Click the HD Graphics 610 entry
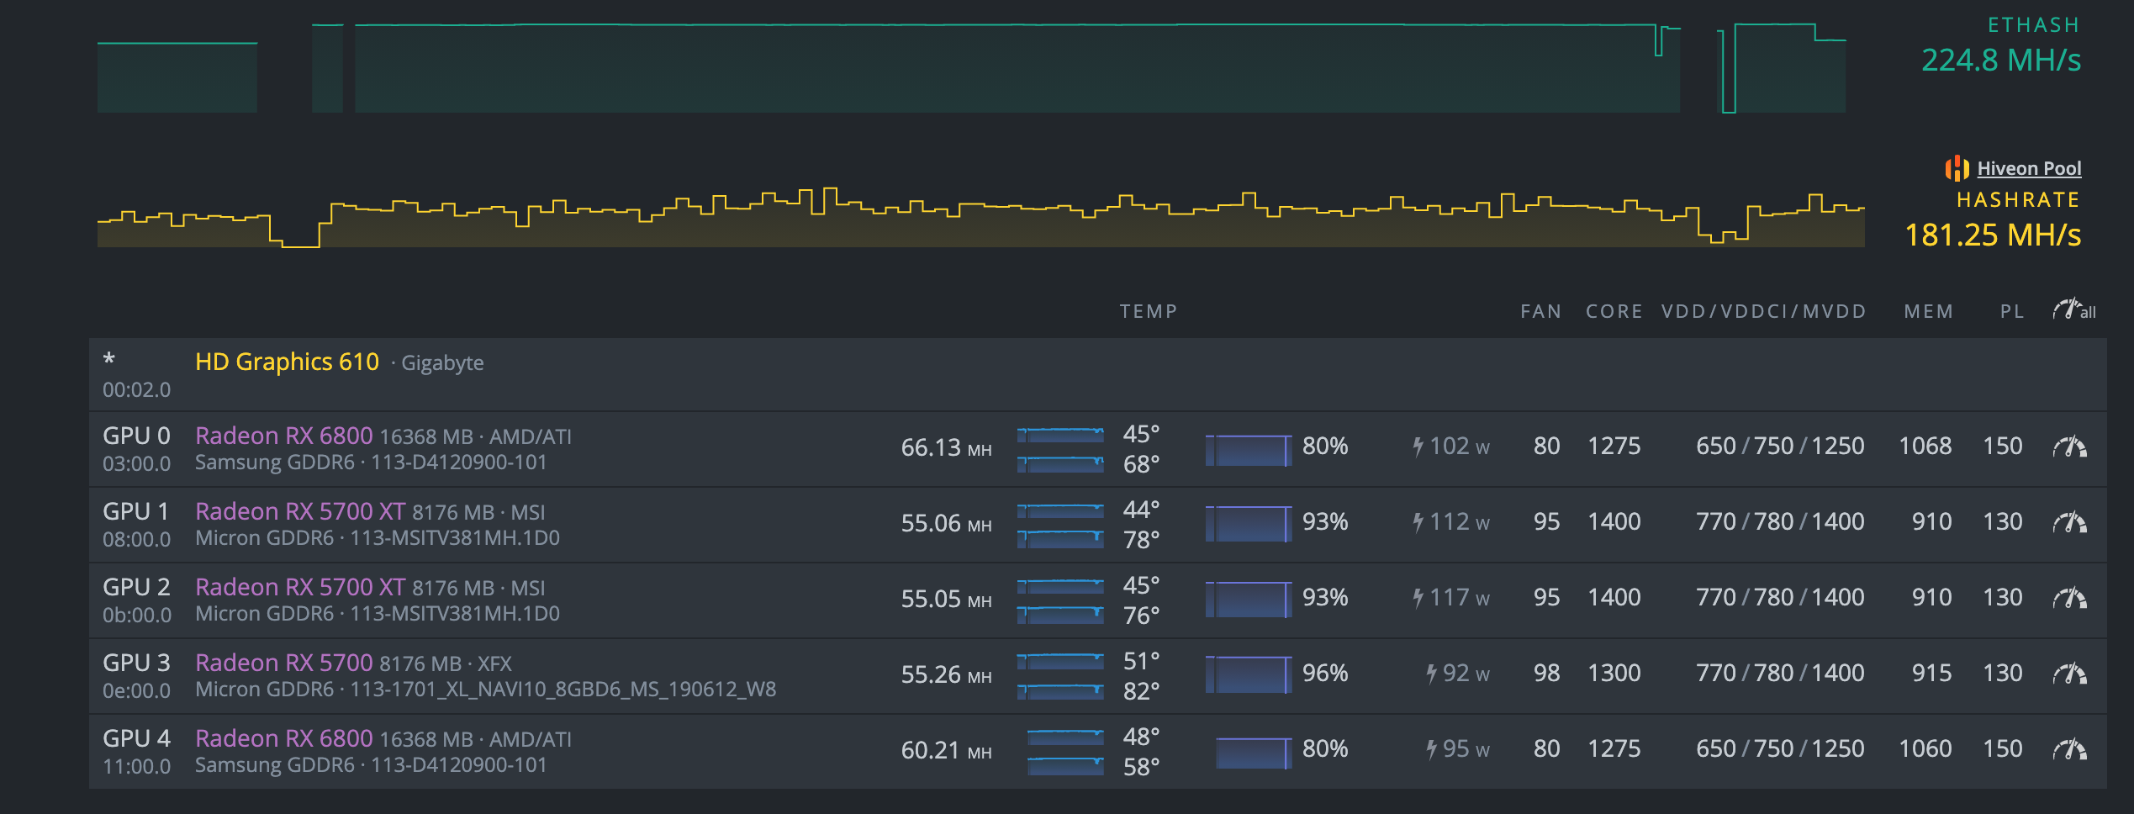The height and width of the screenshot is (814, 2134). pyautogui.click(x=287, y=362)
